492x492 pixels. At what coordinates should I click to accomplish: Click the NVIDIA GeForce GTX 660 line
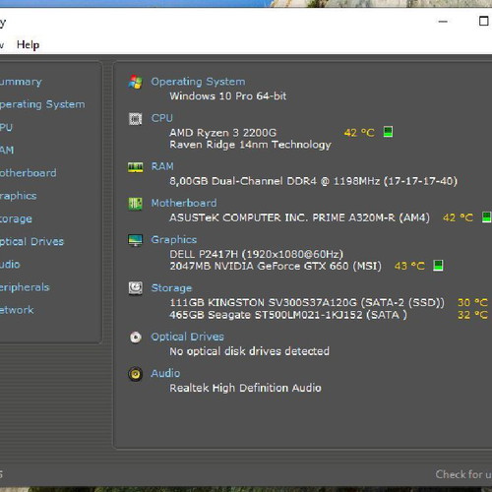click(x=276, y=266)
